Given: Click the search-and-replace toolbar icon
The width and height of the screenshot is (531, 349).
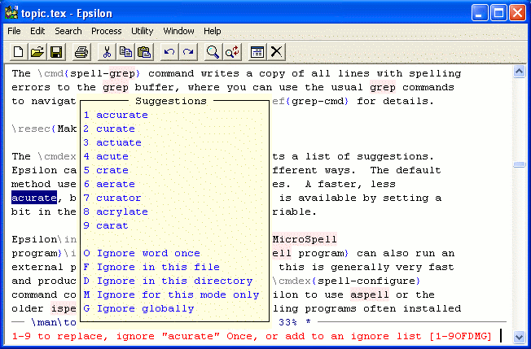Looking at the screenshot, I should coord(232,52).
